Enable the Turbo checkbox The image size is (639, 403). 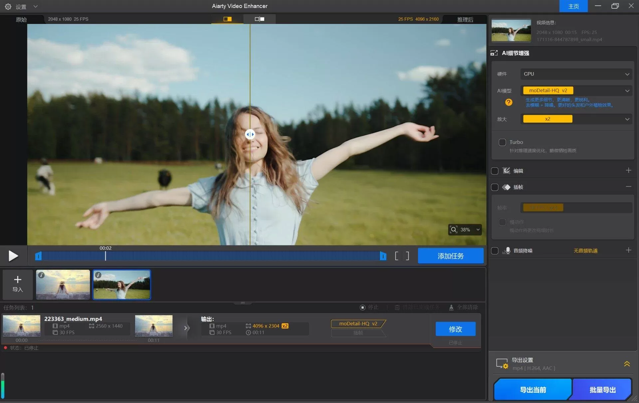pos(502,142)
